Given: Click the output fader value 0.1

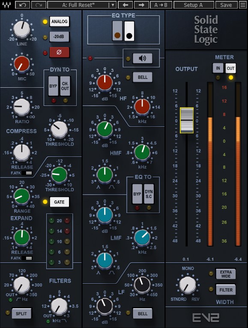Looking at the screenshot, I should point(186,259).
